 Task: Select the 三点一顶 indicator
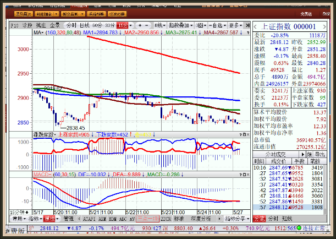point(147,219)
